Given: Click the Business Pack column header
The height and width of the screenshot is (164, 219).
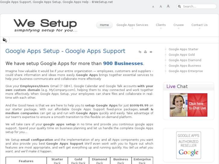Looking at the screenshot, I should coord(121,161).
